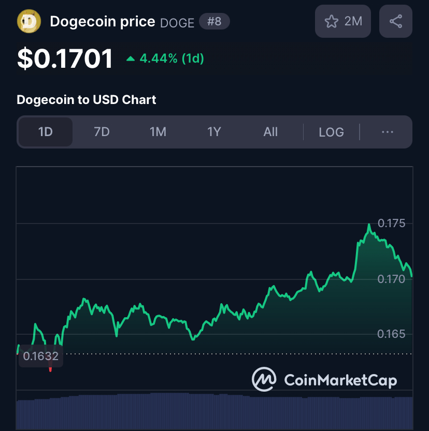
Task: Show the 1Y price chart
Action: (x=214, y=132)
